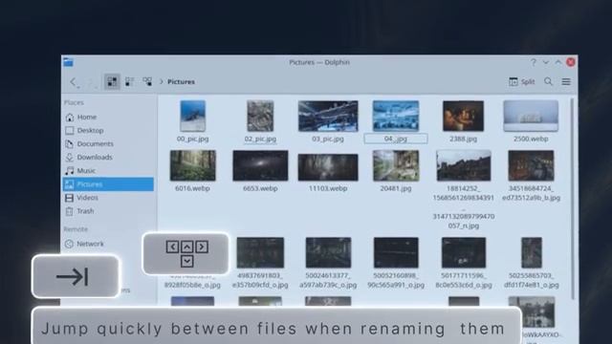Go back using the back arrow
Screen dimensions: 612x344
(x=73, y=82)
